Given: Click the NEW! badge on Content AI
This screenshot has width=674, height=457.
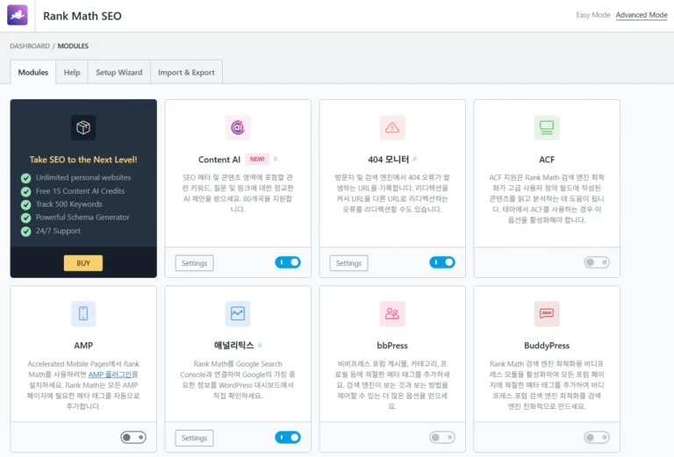Looking at the screenshot, I should [x=257, y=160].
